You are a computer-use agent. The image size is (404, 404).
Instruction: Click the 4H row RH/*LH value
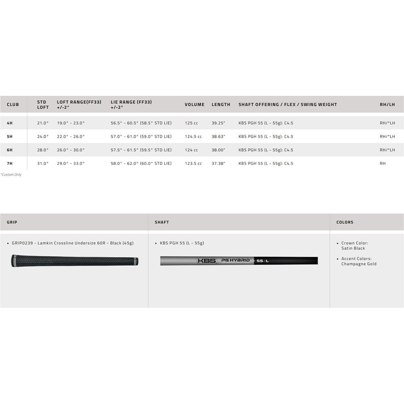point(387,123)
